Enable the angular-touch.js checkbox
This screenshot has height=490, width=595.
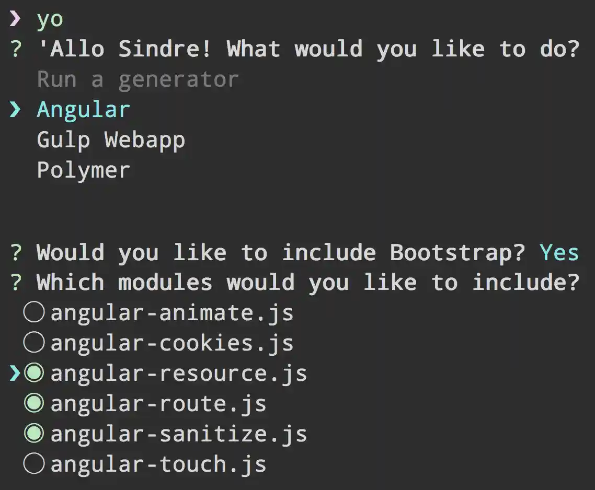[35, 464]
